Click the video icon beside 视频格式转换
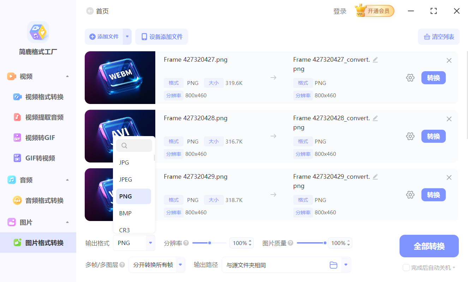 [x=17, y=97]
